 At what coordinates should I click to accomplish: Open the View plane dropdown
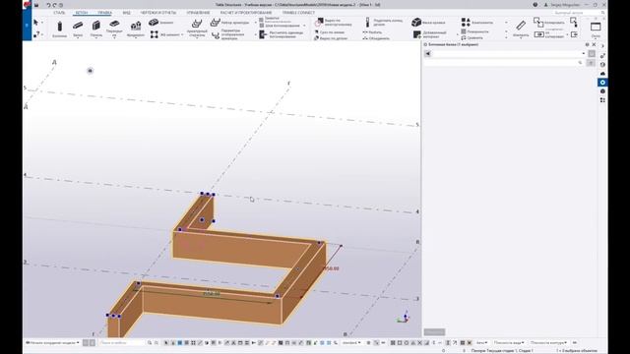(509, 343)
